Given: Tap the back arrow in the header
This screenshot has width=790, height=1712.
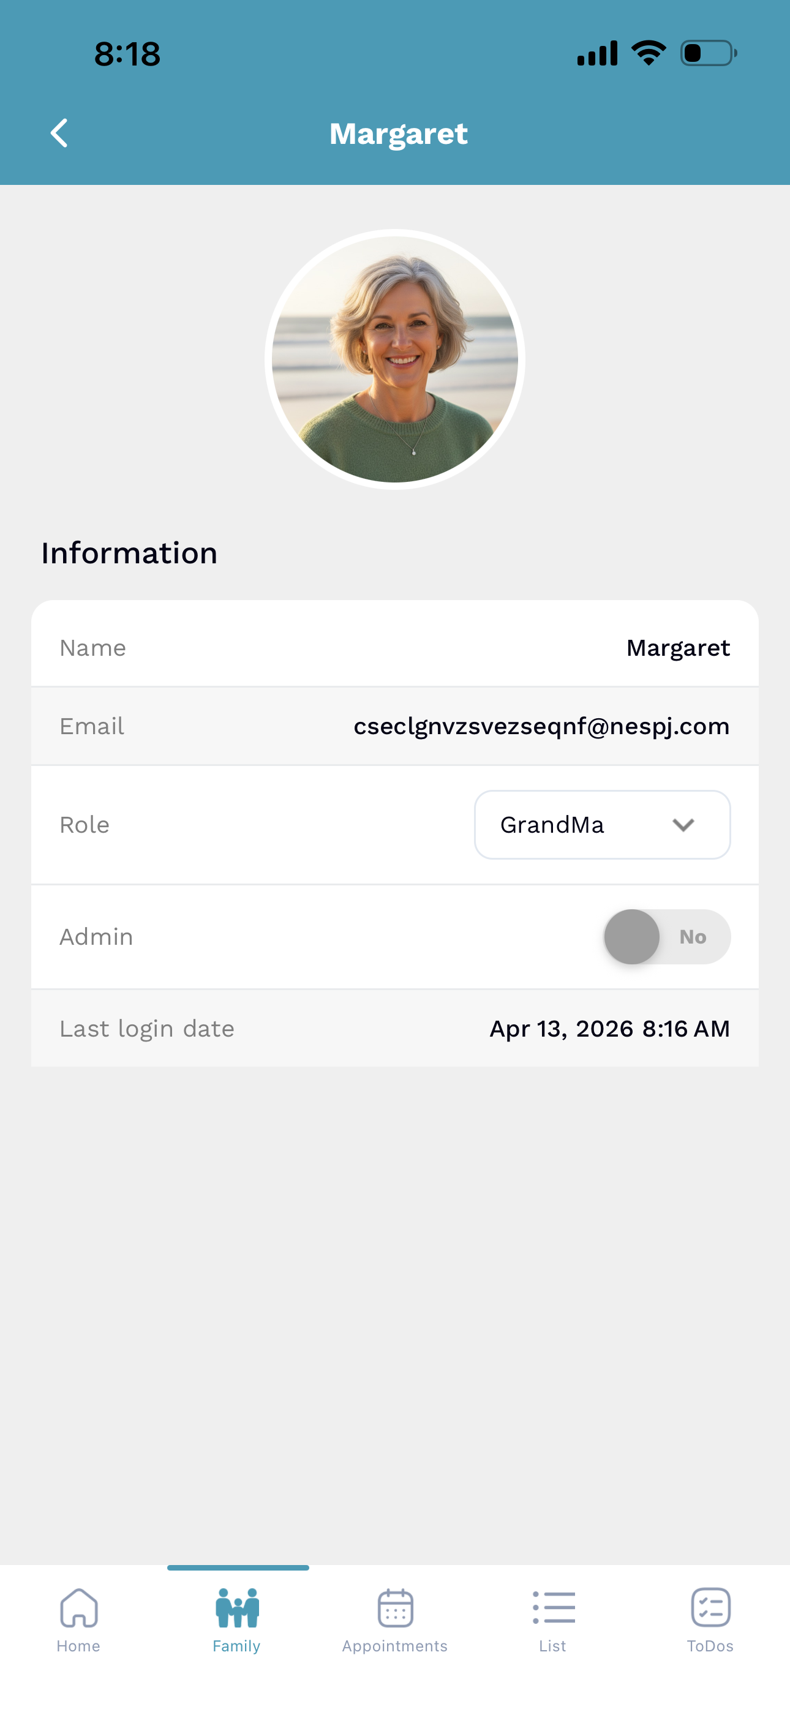Looking at the screenshot, I should coord(60,133).
